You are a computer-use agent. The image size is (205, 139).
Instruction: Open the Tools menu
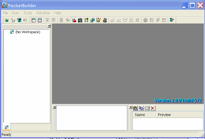point(28,13)
